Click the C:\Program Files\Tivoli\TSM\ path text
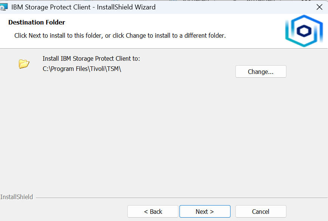This screenshot has height=221, width=328. [x=82, y=69]
